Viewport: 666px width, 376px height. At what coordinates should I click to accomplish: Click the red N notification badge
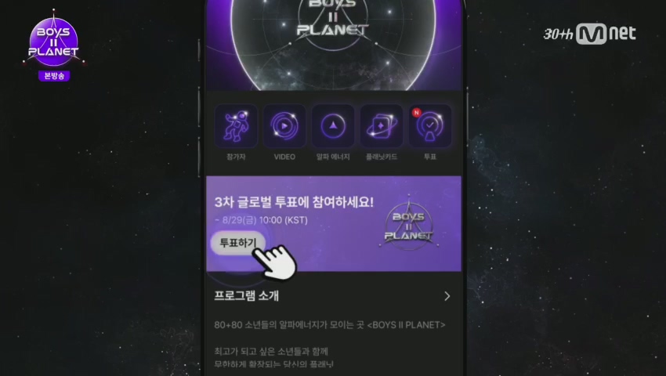point(416,113)
